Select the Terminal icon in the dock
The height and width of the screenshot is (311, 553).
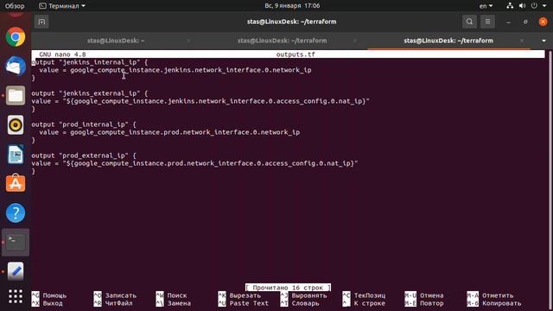[16, 242]
